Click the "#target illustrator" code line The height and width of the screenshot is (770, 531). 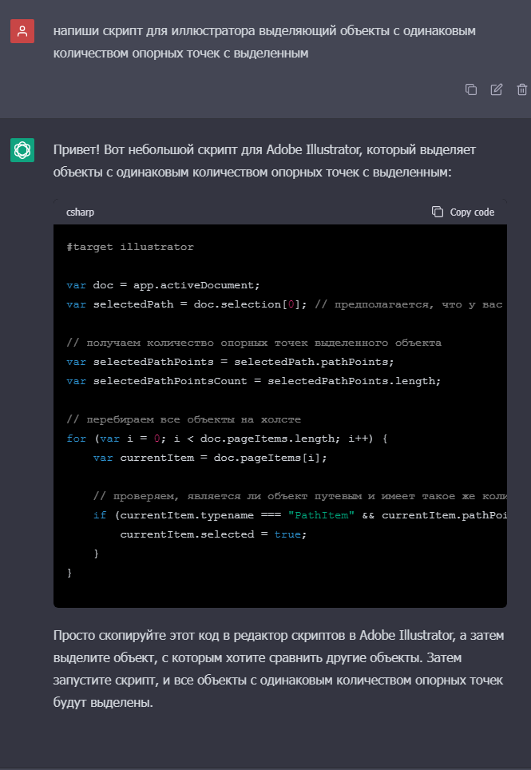130,247
